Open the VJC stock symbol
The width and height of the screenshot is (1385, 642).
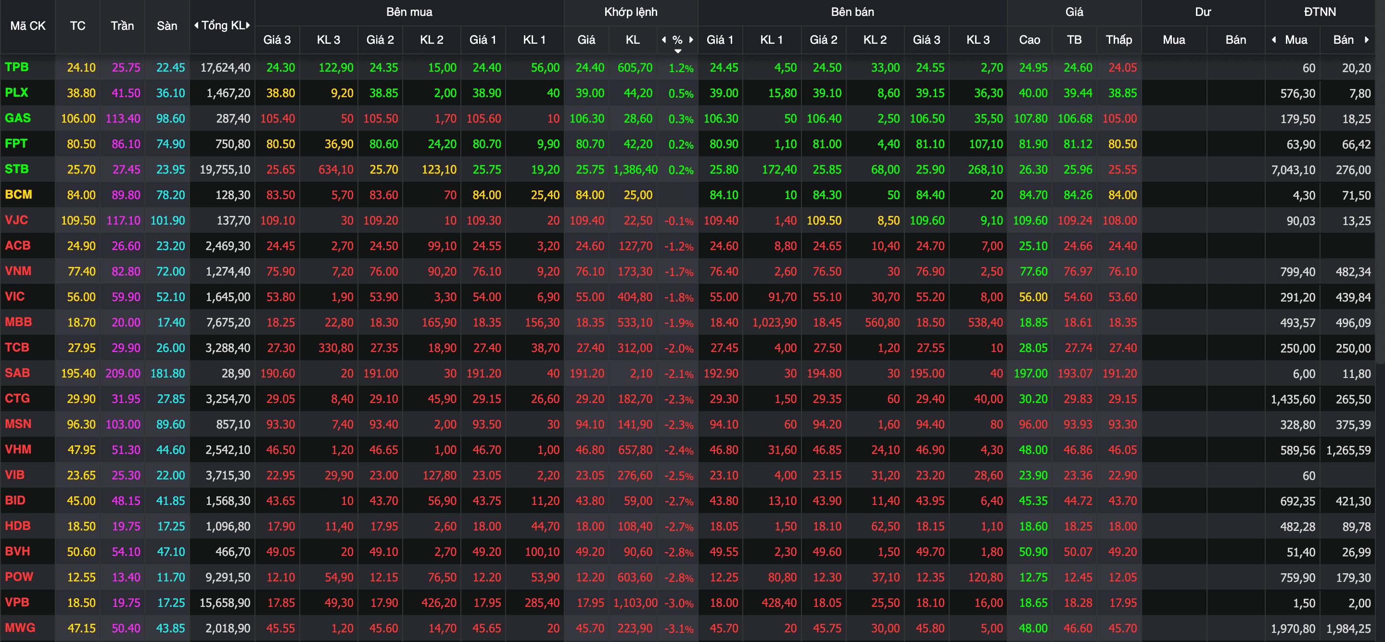pos(16,219)
